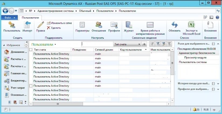Expand Профили для выбранн... pane
222x114 pixels.
tap(218, 89)
